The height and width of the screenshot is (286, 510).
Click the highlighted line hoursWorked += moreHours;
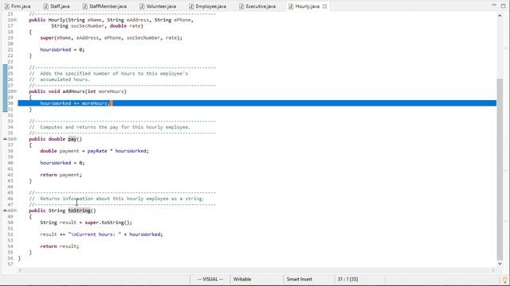pos(257,103)
